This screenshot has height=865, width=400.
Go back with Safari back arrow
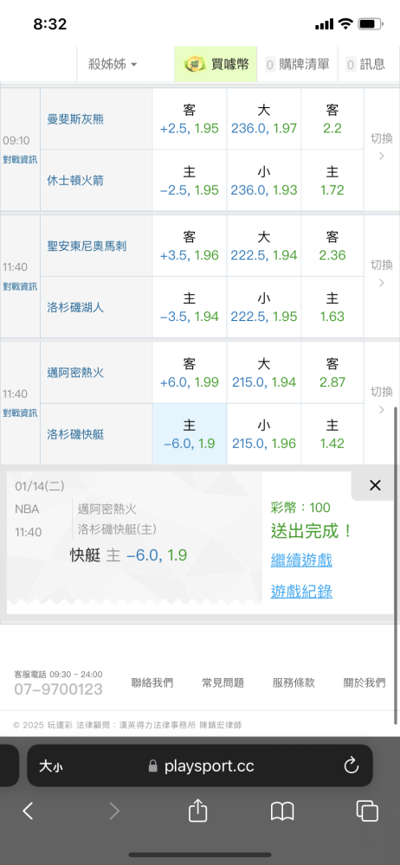click(x=29, y=811)
